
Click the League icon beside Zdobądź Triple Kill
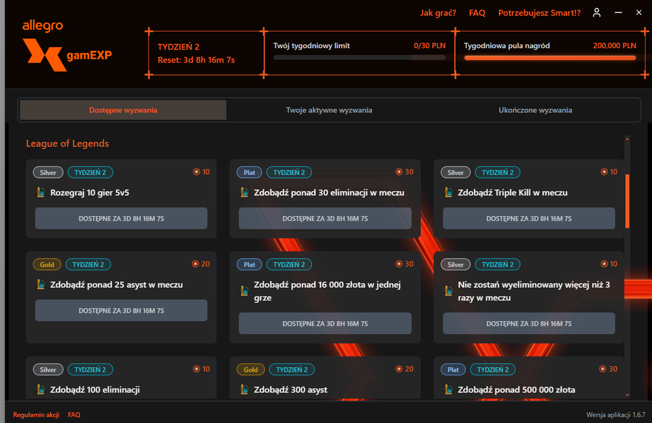coord(448,193)
